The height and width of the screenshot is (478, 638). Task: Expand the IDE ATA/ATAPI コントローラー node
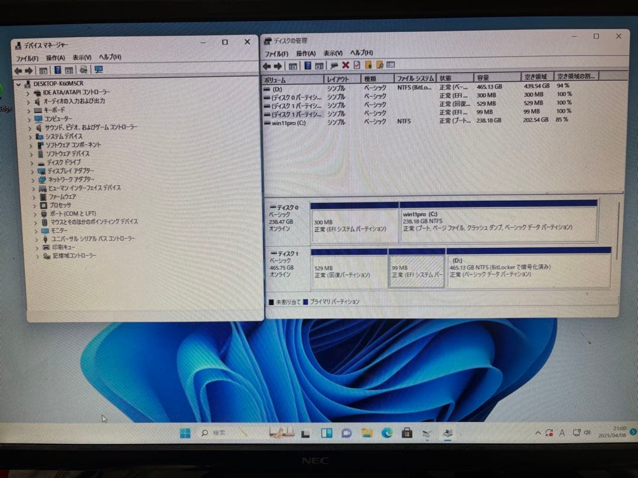point(30,91)
